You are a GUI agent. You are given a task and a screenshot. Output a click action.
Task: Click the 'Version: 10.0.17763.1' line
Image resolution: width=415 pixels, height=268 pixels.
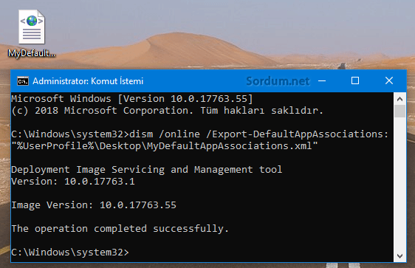tap(73, 181)
